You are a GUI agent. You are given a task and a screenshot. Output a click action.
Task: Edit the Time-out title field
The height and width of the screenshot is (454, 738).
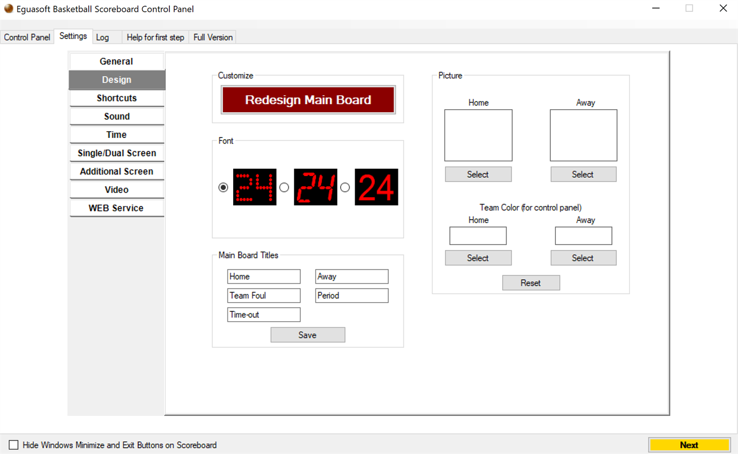click(x=264, y=314)
